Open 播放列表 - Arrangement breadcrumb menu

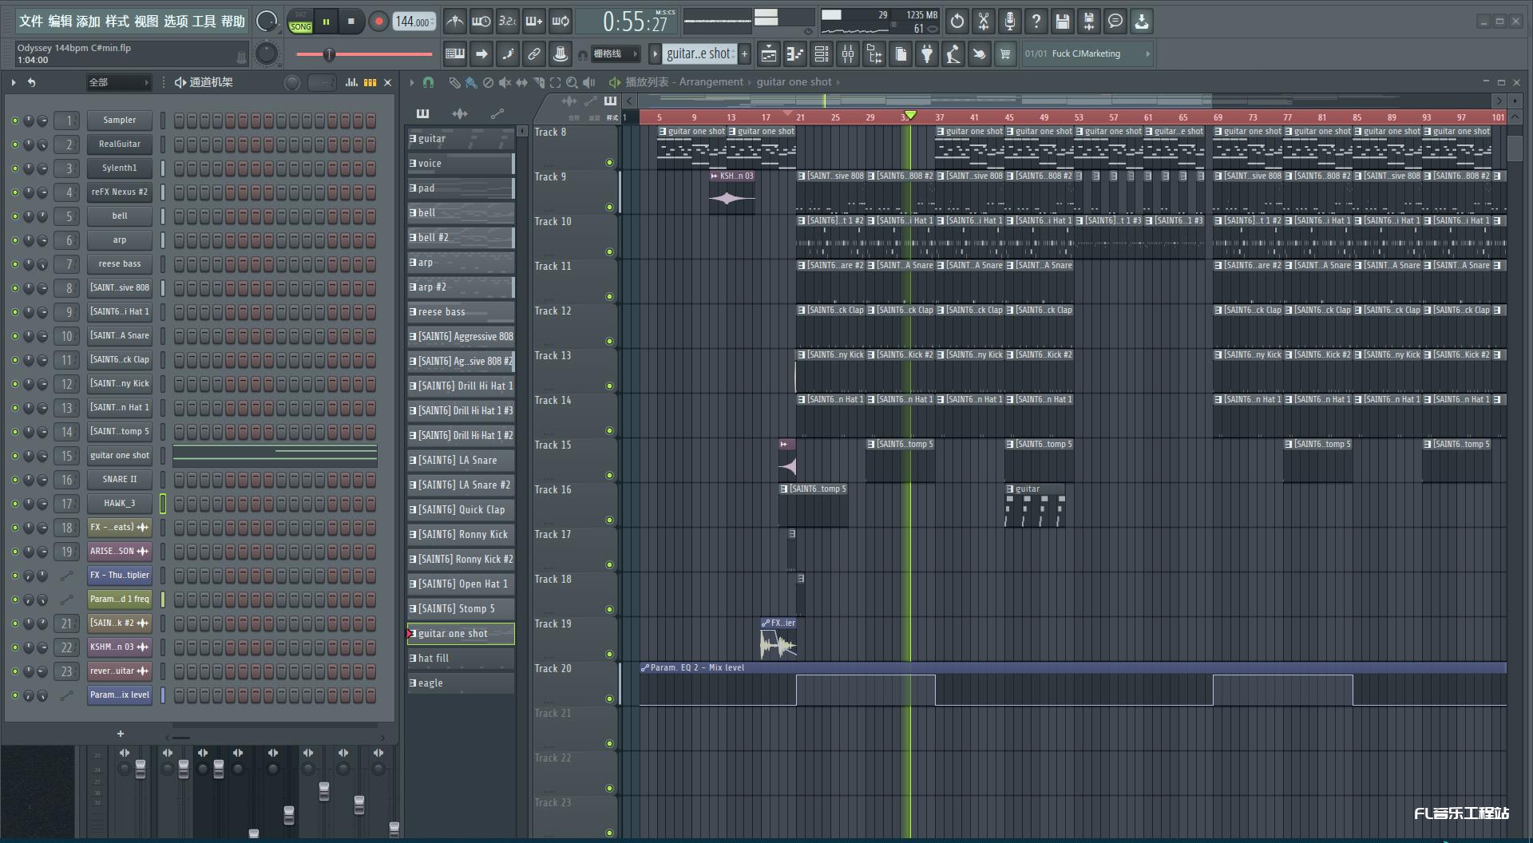684,82
